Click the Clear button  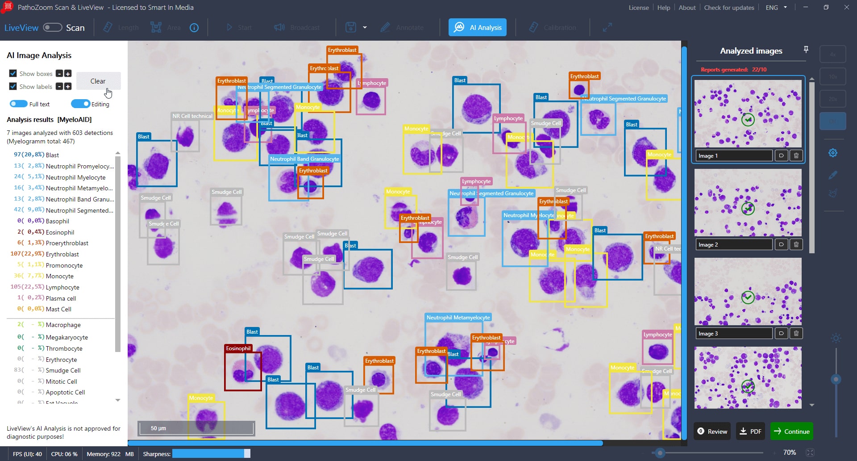[x=98, y=81]
